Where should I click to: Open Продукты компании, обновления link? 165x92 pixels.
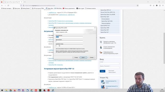[110, 42]
